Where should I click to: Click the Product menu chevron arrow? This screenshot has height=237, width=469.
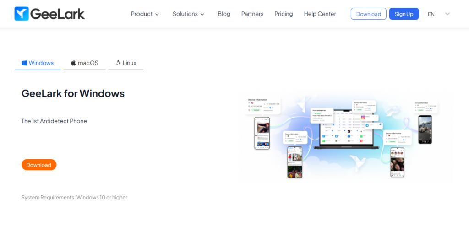(x=157, y=14)
